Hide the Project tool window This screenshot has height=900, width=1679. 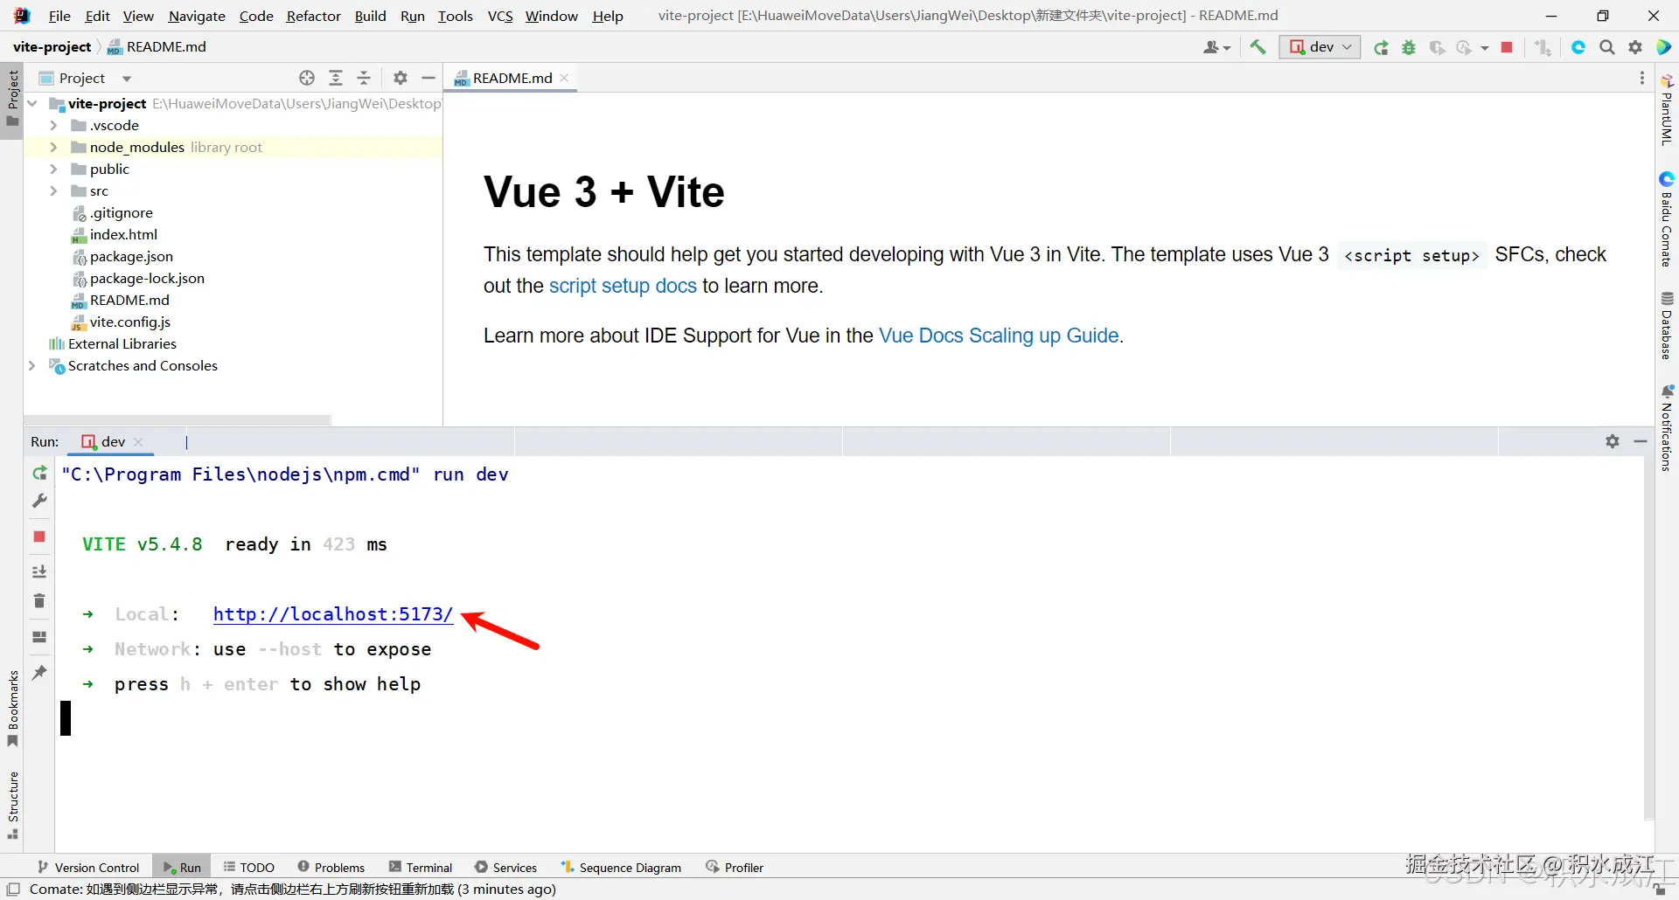[428, 78]
